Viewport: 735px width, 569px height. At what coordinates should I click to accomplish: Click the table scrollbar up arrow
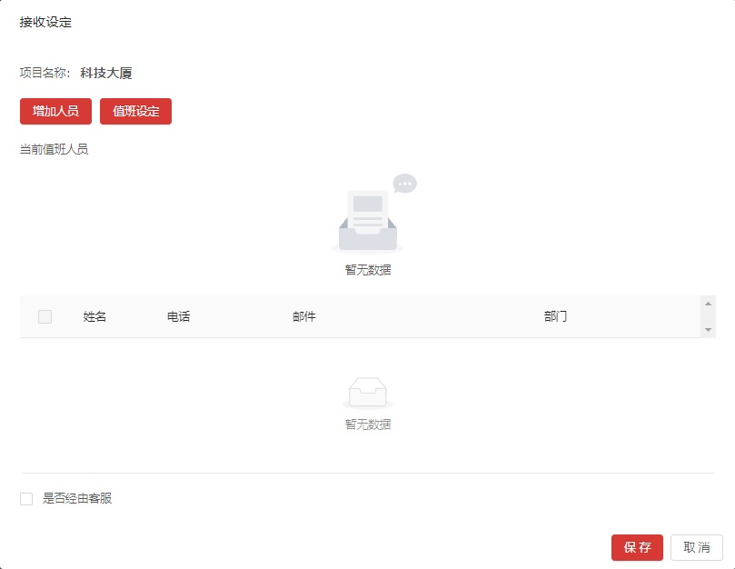click(708, 304)
